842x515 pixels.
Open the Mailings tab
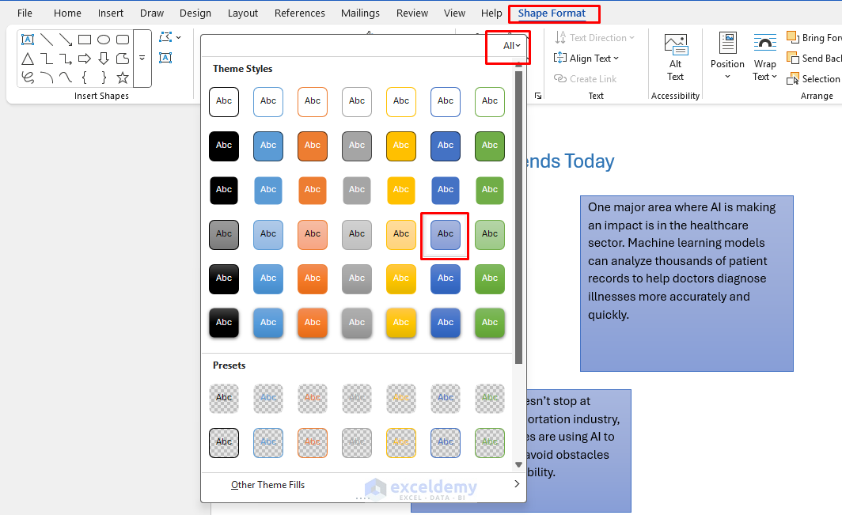(360, 13)
